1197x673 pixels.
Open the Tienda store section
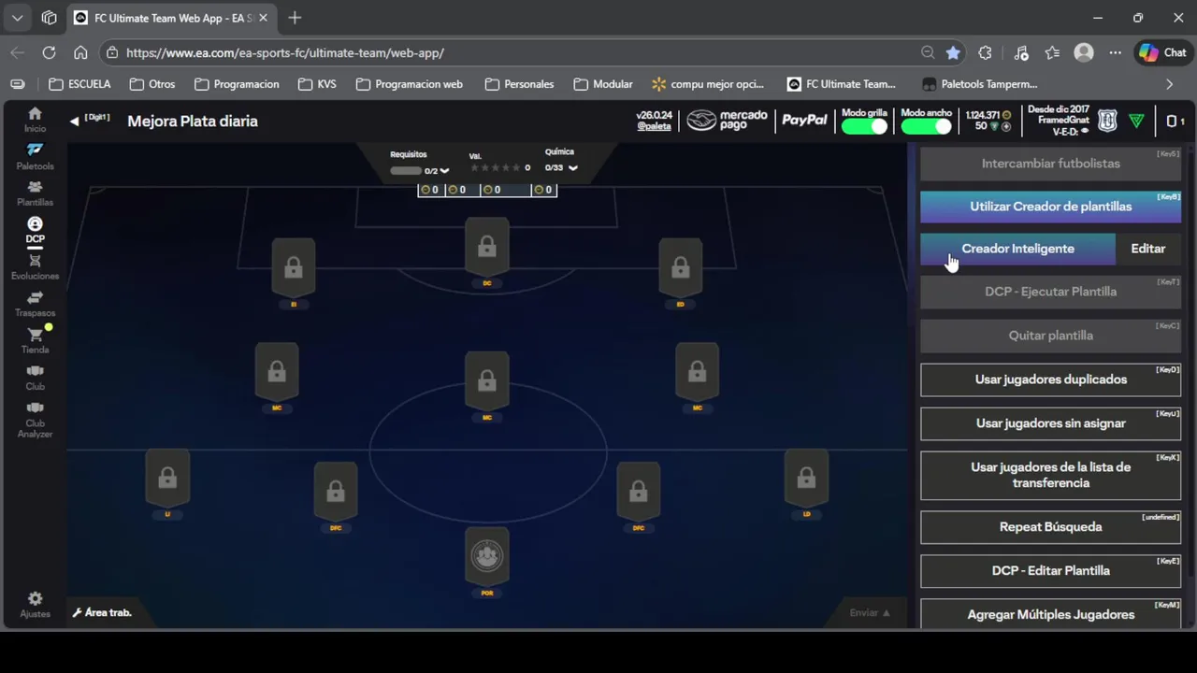35,340
